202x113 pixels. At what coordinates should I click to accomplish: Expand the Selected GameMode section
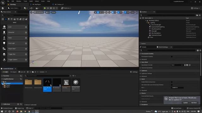[x=140, y=68]
